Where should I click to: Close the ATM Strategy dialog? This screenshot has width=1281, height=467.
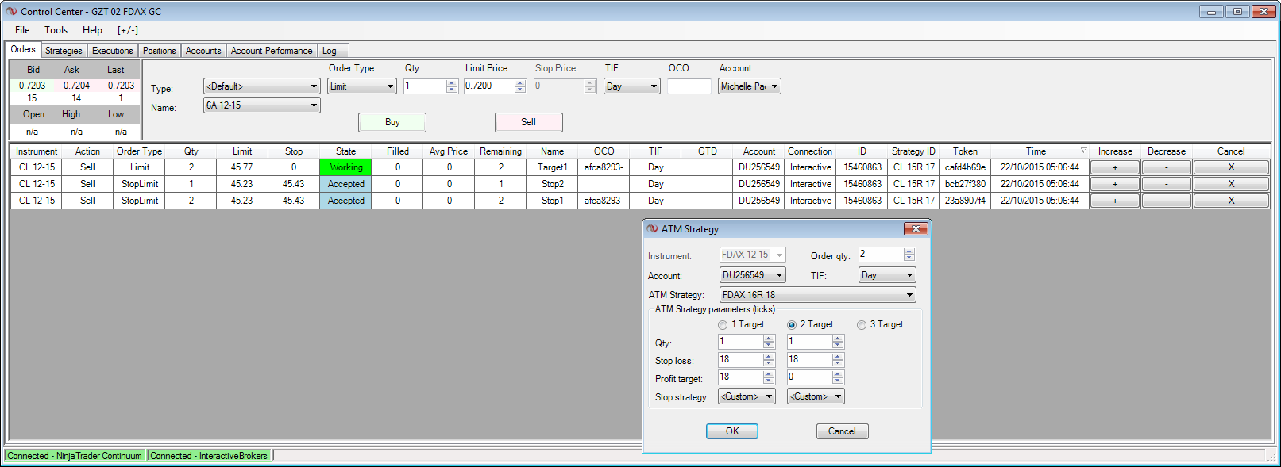916,228
